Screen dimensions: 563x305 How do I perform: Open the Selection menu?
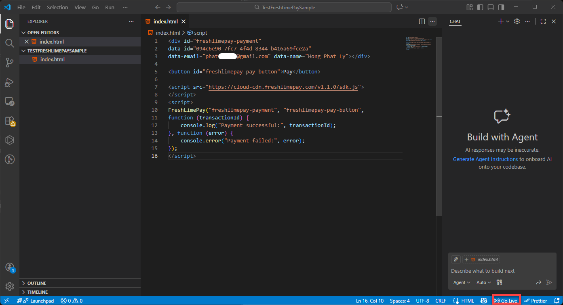coord(57,7)
